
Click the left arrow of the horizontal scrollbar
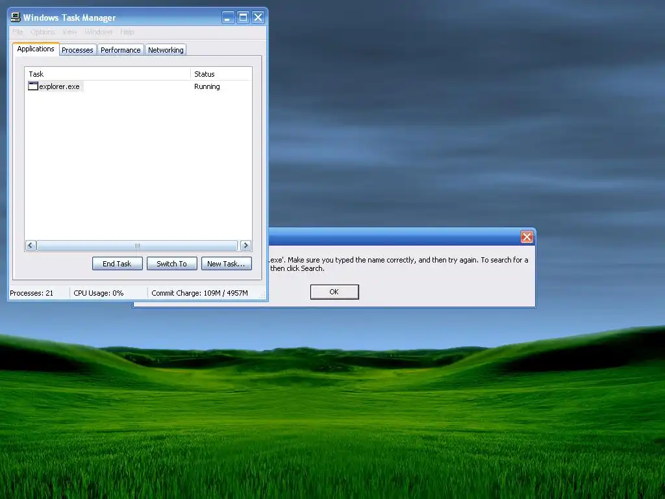point(31,245)
